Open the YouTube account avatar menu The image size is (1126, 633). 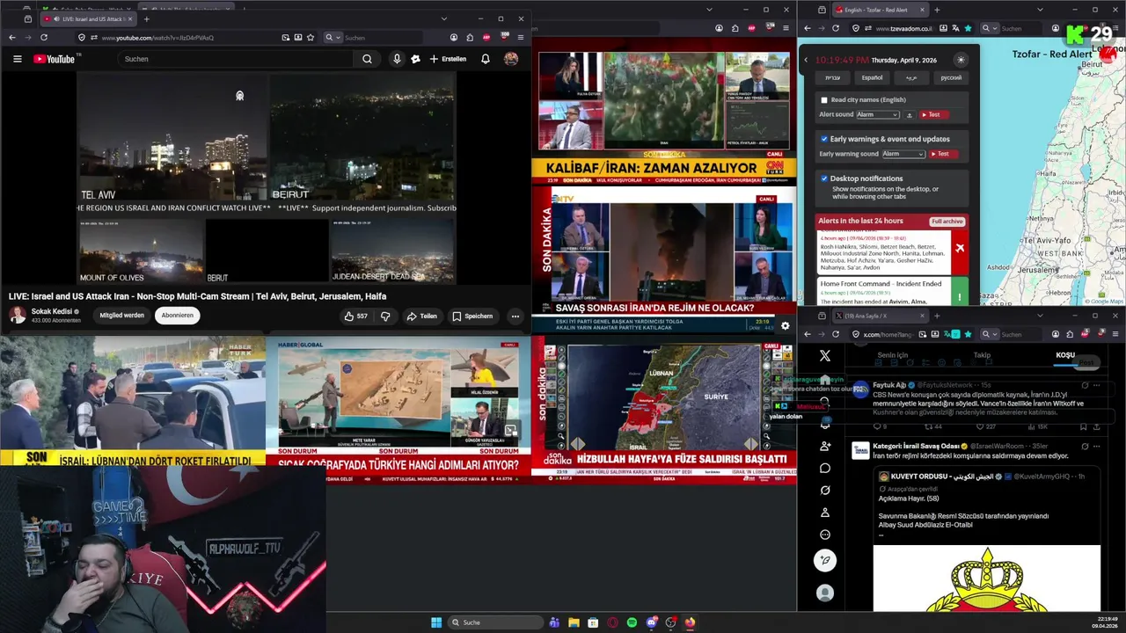[x=511, y=59]
